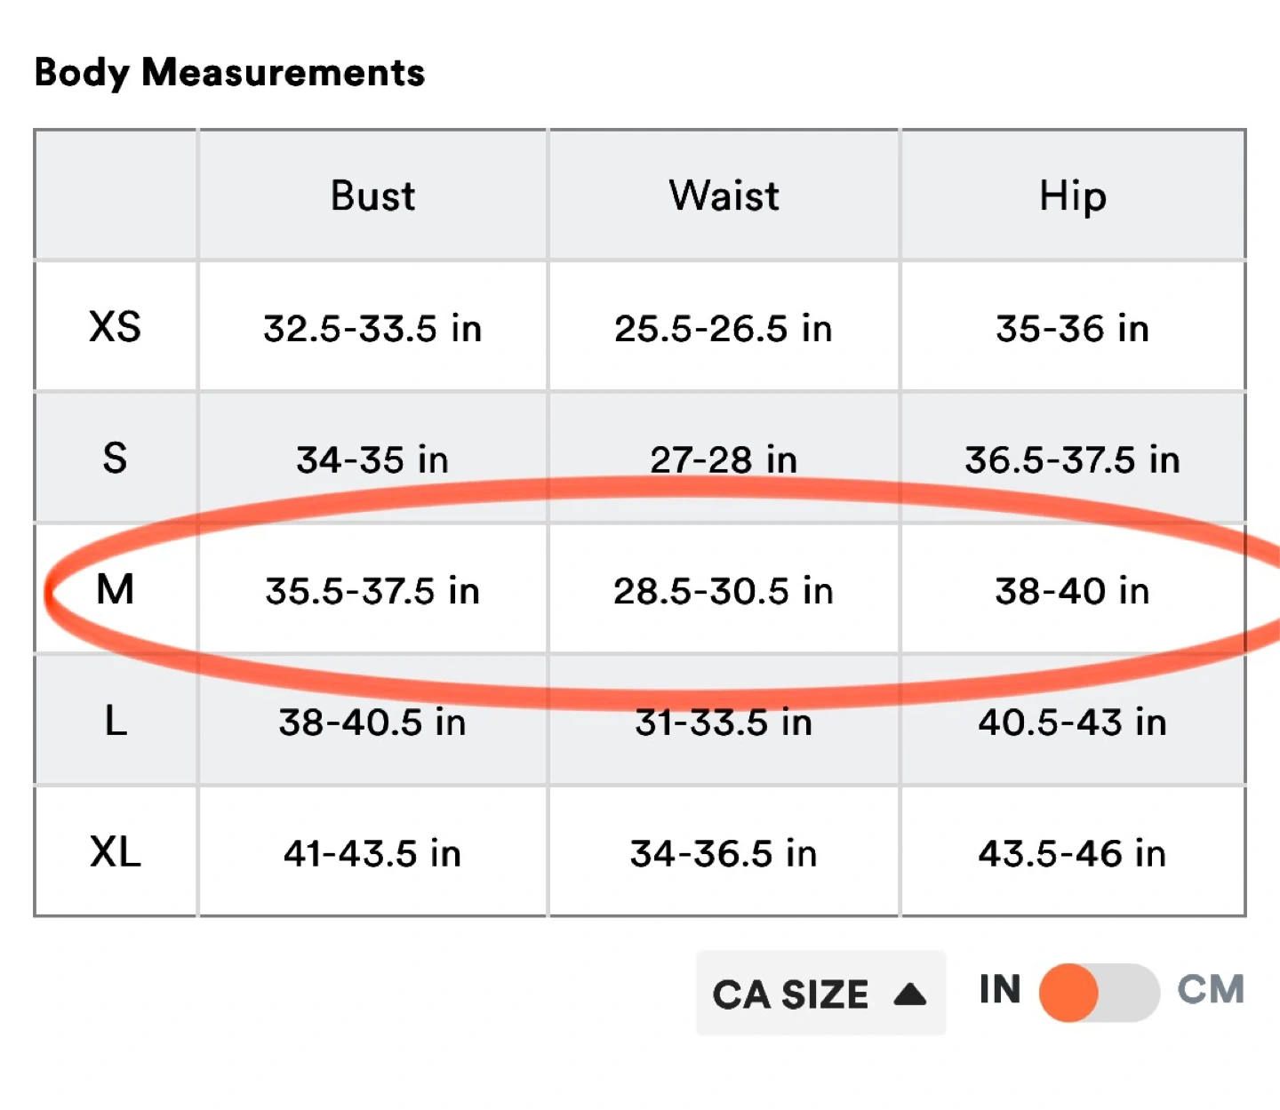
Task: Toggle the IN/CM unit switch
Action: 1100,992
